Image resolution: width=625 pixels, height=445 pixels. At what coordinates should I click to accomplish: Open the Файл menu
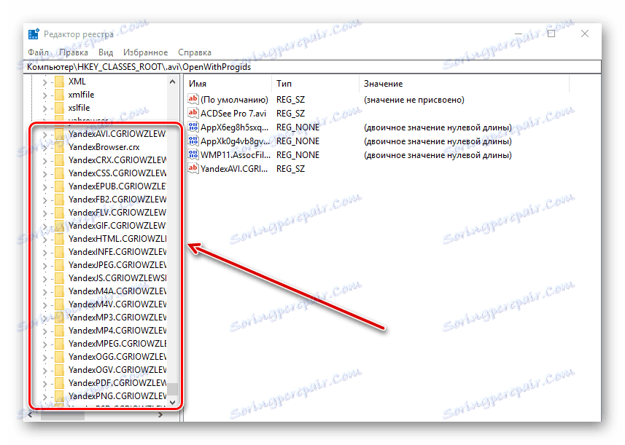[x=38, y=52]
